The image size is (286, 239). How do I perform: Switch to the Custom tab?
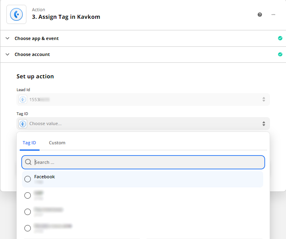[57, 143]
